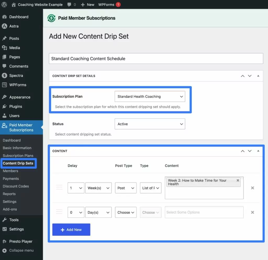Open the Post Type dropdown showing Post
The width and height of the screenshot is (268, 260).
(126, 188)
